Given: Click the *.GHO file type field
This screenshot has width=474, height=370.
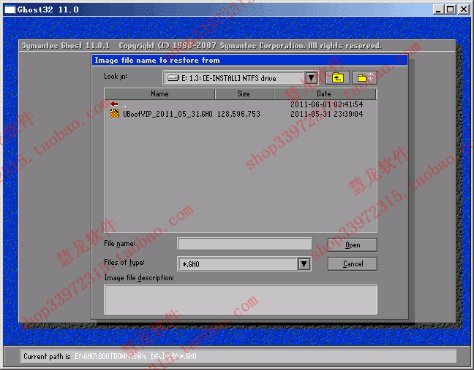Looking at the screenshot, I should tap(237, 264).
